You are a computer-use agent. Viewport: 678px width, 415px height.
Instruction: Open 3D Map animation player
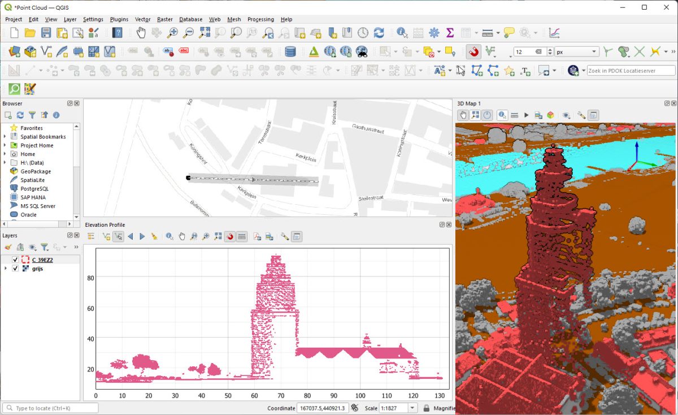coord(527,115)
